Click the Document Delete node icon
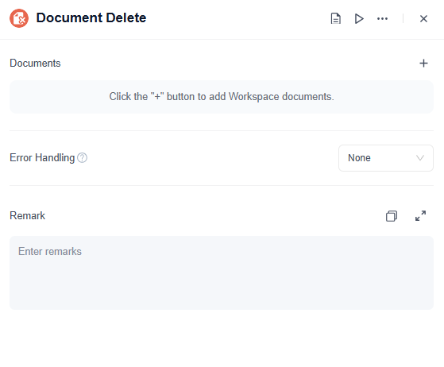 pyautogui.click(x=19, y=18)
